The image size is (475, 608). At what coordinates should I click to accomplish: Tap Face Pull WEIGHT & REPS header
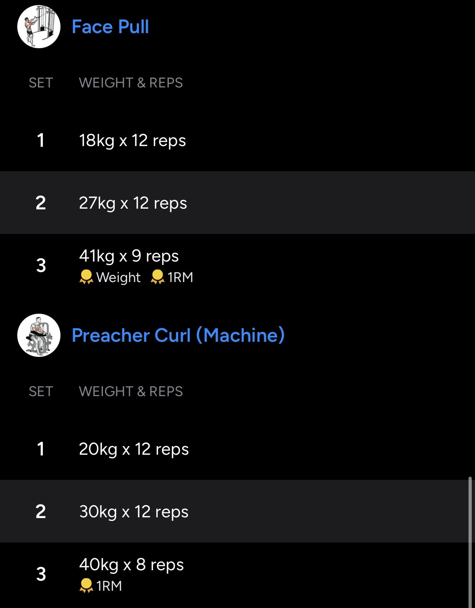[131, 83]
